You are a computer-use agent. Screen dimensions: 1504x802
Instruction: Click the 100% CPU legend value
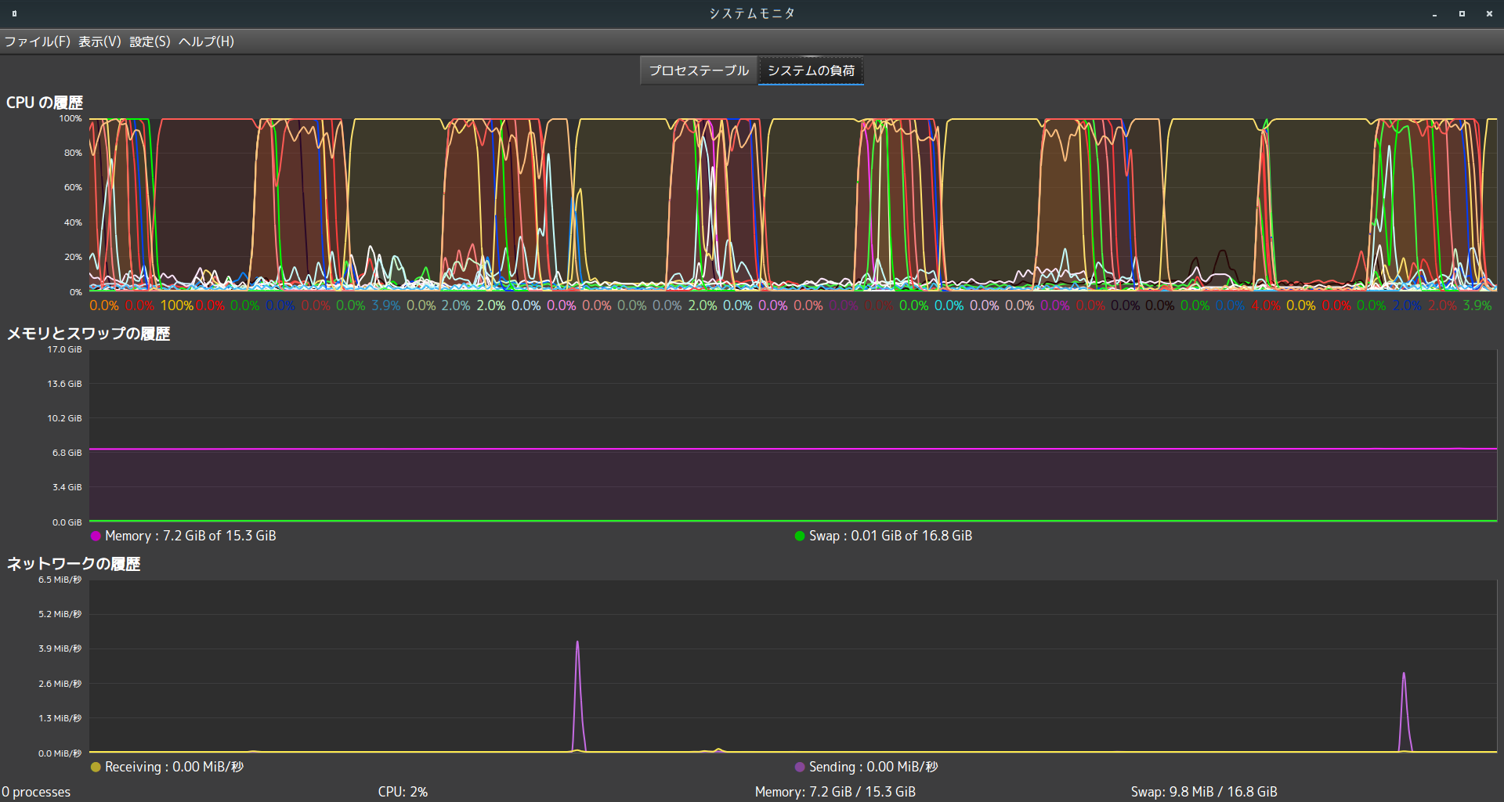(176, 305)
